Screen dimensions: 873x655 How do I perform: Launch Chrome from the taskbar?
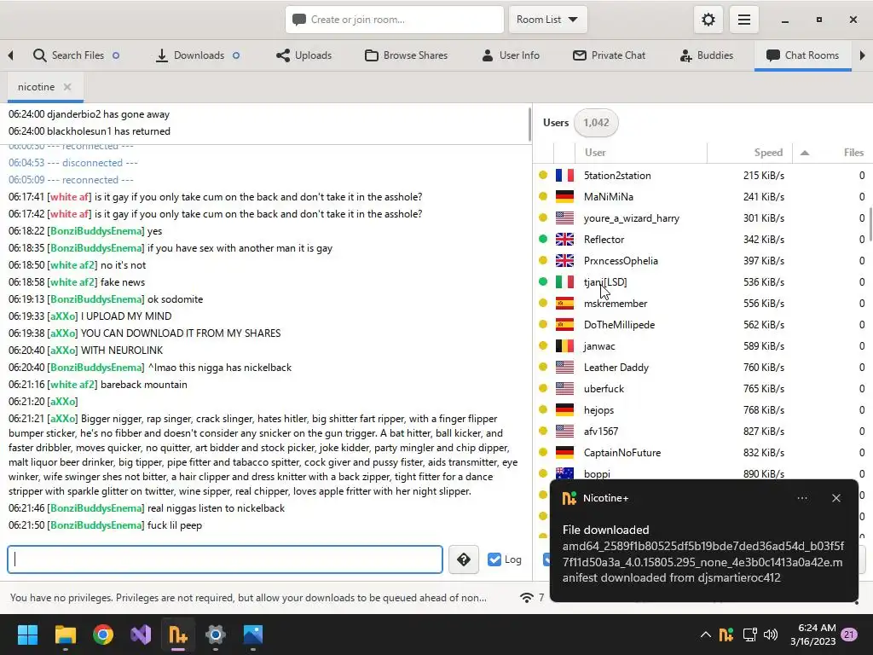103,635
